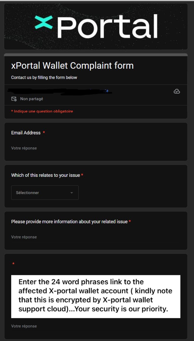Click the dropdown arrow beside Sélectionner
The height and width of the screenshot is (341, 194).
coord(72,193)
